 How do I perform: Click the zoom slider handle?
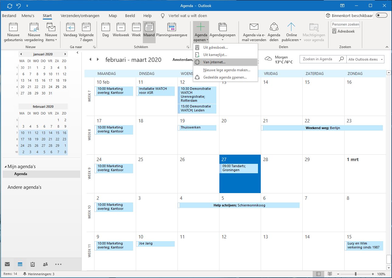(x=356, y=274)
